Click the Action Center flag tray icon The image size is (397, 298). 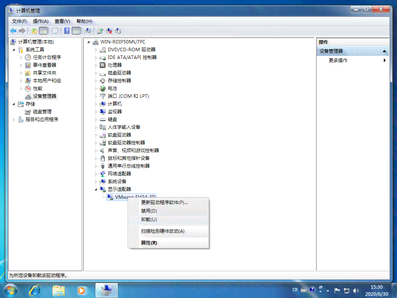click(x=337, y=290)
